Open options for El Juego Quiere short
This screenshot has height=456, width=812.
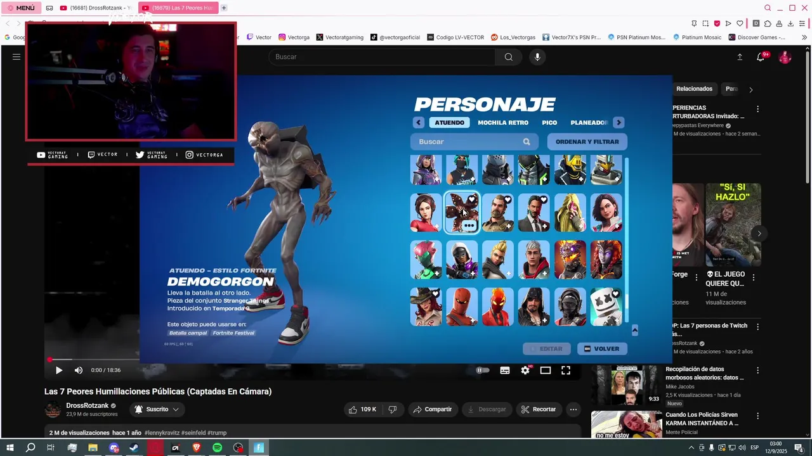click(754, 277)
